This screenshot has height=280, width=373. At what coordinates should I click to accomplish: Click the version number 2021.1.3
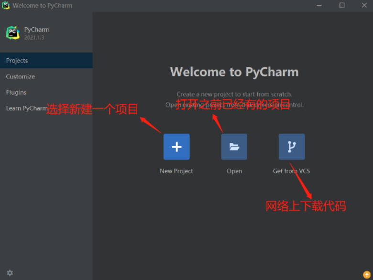click(x=34, y=38)
